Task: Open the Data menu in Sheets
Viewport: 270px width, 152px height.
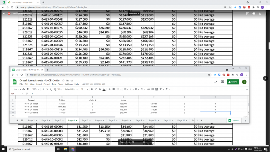Action: (x=54, y=84)
